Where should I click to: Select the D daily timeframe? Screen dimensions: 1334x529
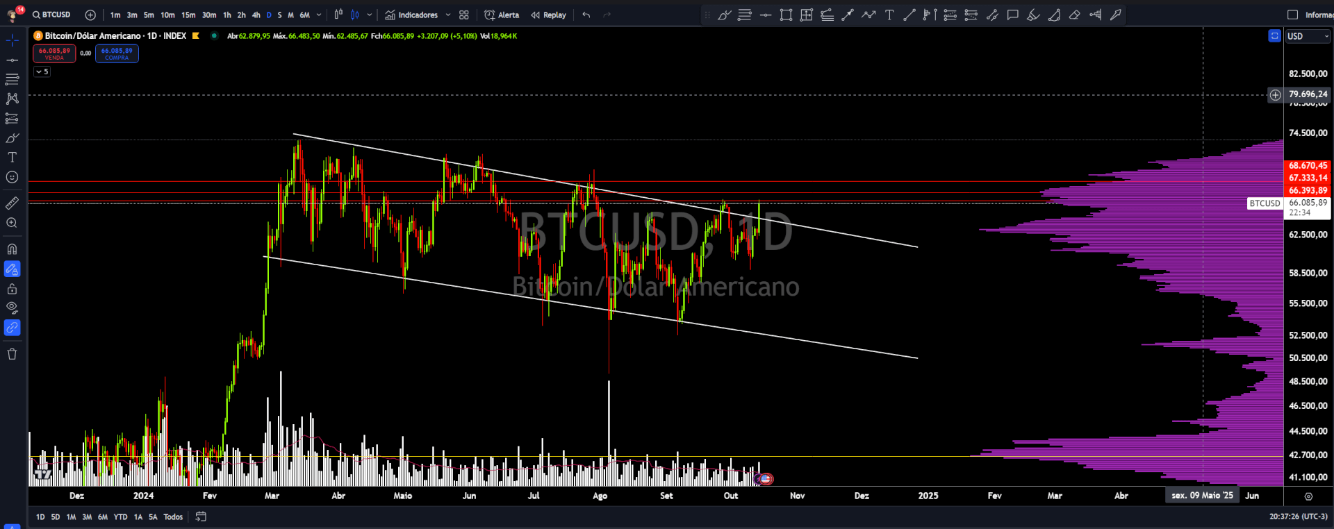(x=269, y=15)
